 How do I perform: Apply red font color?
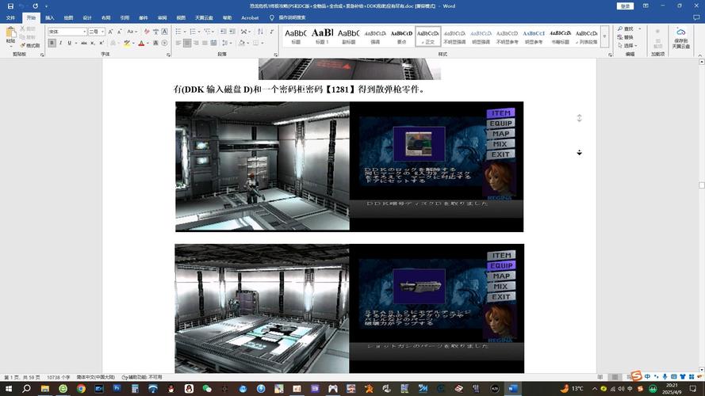click(x=141, y=43)
